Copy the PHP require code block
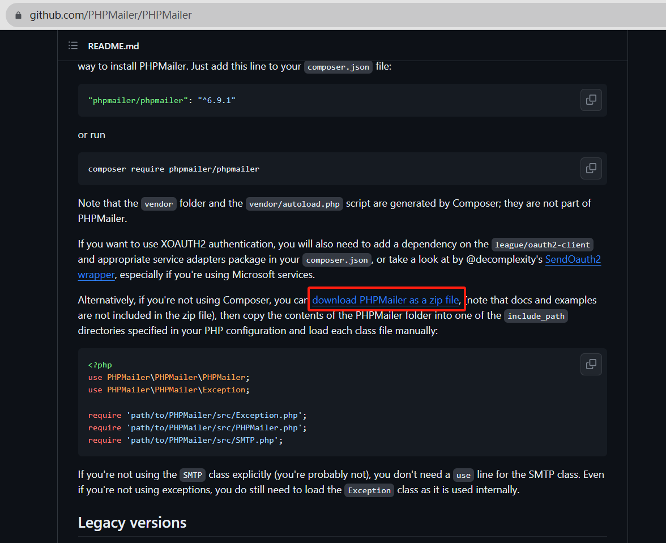The image size is (666, 543). 591,364
